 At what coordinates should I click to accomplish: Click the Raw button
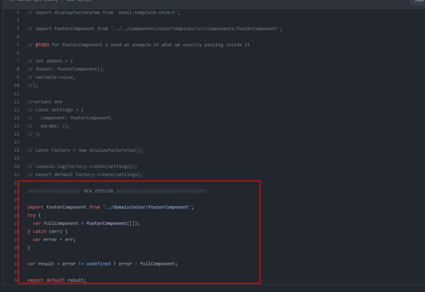pyautogui.click(x=419, y=1)
